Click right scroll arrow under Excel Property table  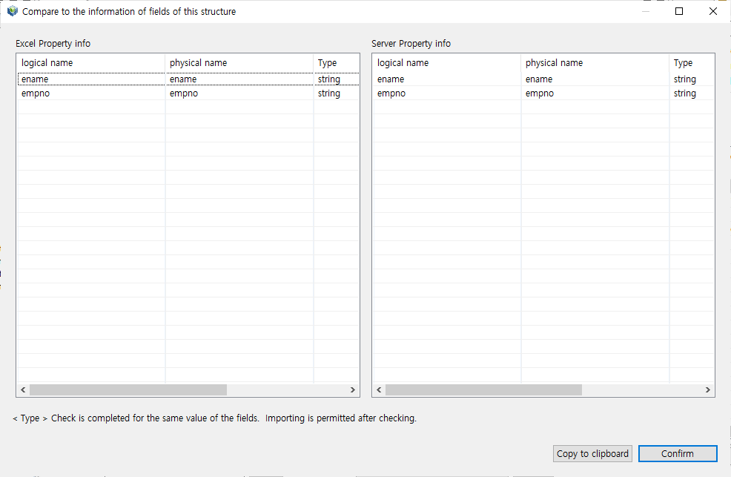(x=353, y=389)
